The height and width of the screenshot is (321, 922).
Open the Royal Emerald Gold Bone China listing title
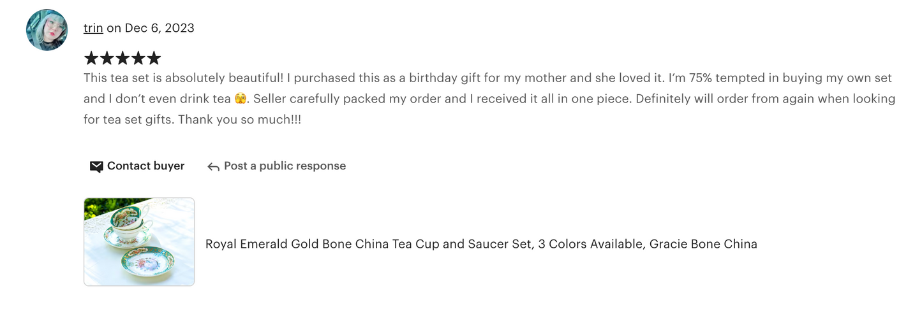pos(481,244)
